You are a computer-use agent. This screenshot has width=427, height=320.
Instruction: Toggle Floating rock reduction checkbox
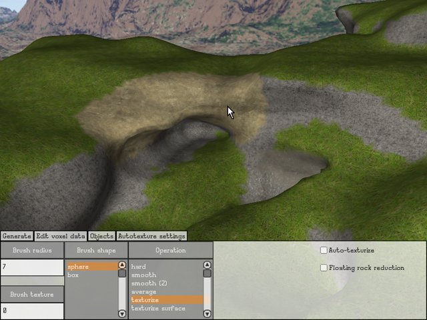pos(324,268)
